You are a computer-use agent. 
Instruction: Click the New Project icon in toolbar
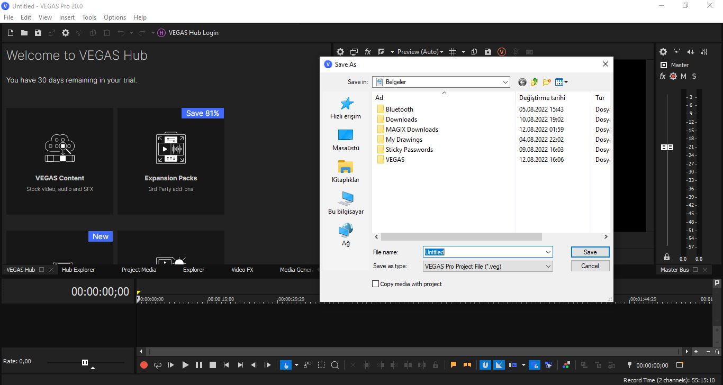coord(10,33)
